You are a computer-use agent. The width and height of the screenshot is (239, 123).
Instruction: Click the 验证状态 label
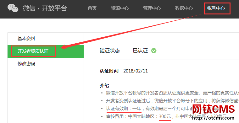pyautogui.click(x=110, y=51)
